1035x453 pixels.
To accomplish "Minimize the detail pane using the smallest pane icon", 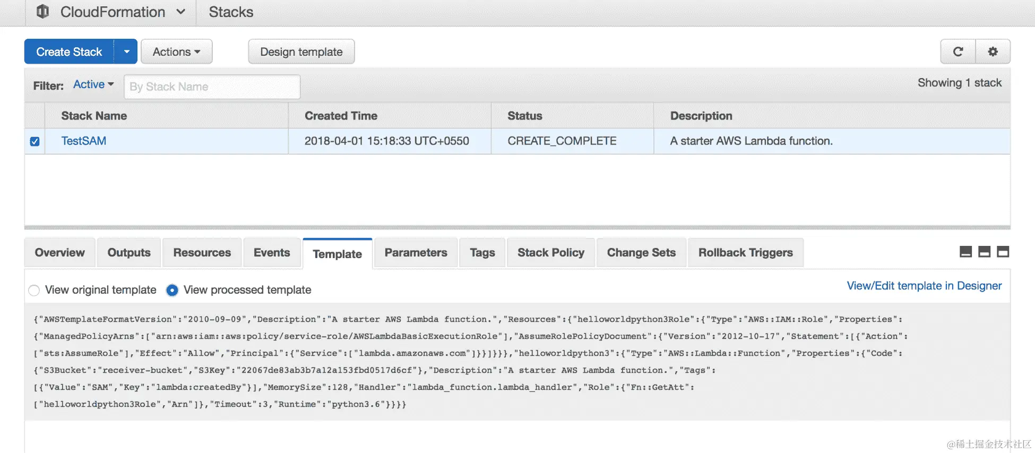I will (966, 252).
